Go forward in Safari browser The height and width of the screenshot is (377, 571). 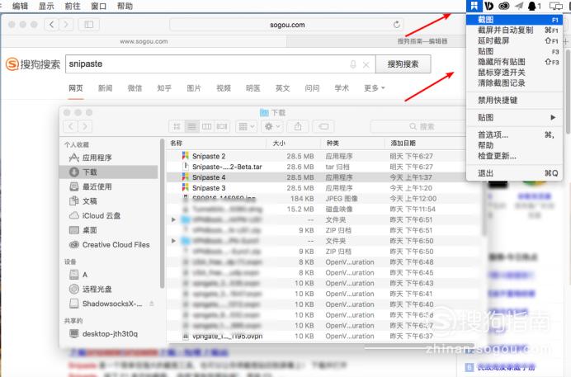pyautogui.click(x=66, y=25)
